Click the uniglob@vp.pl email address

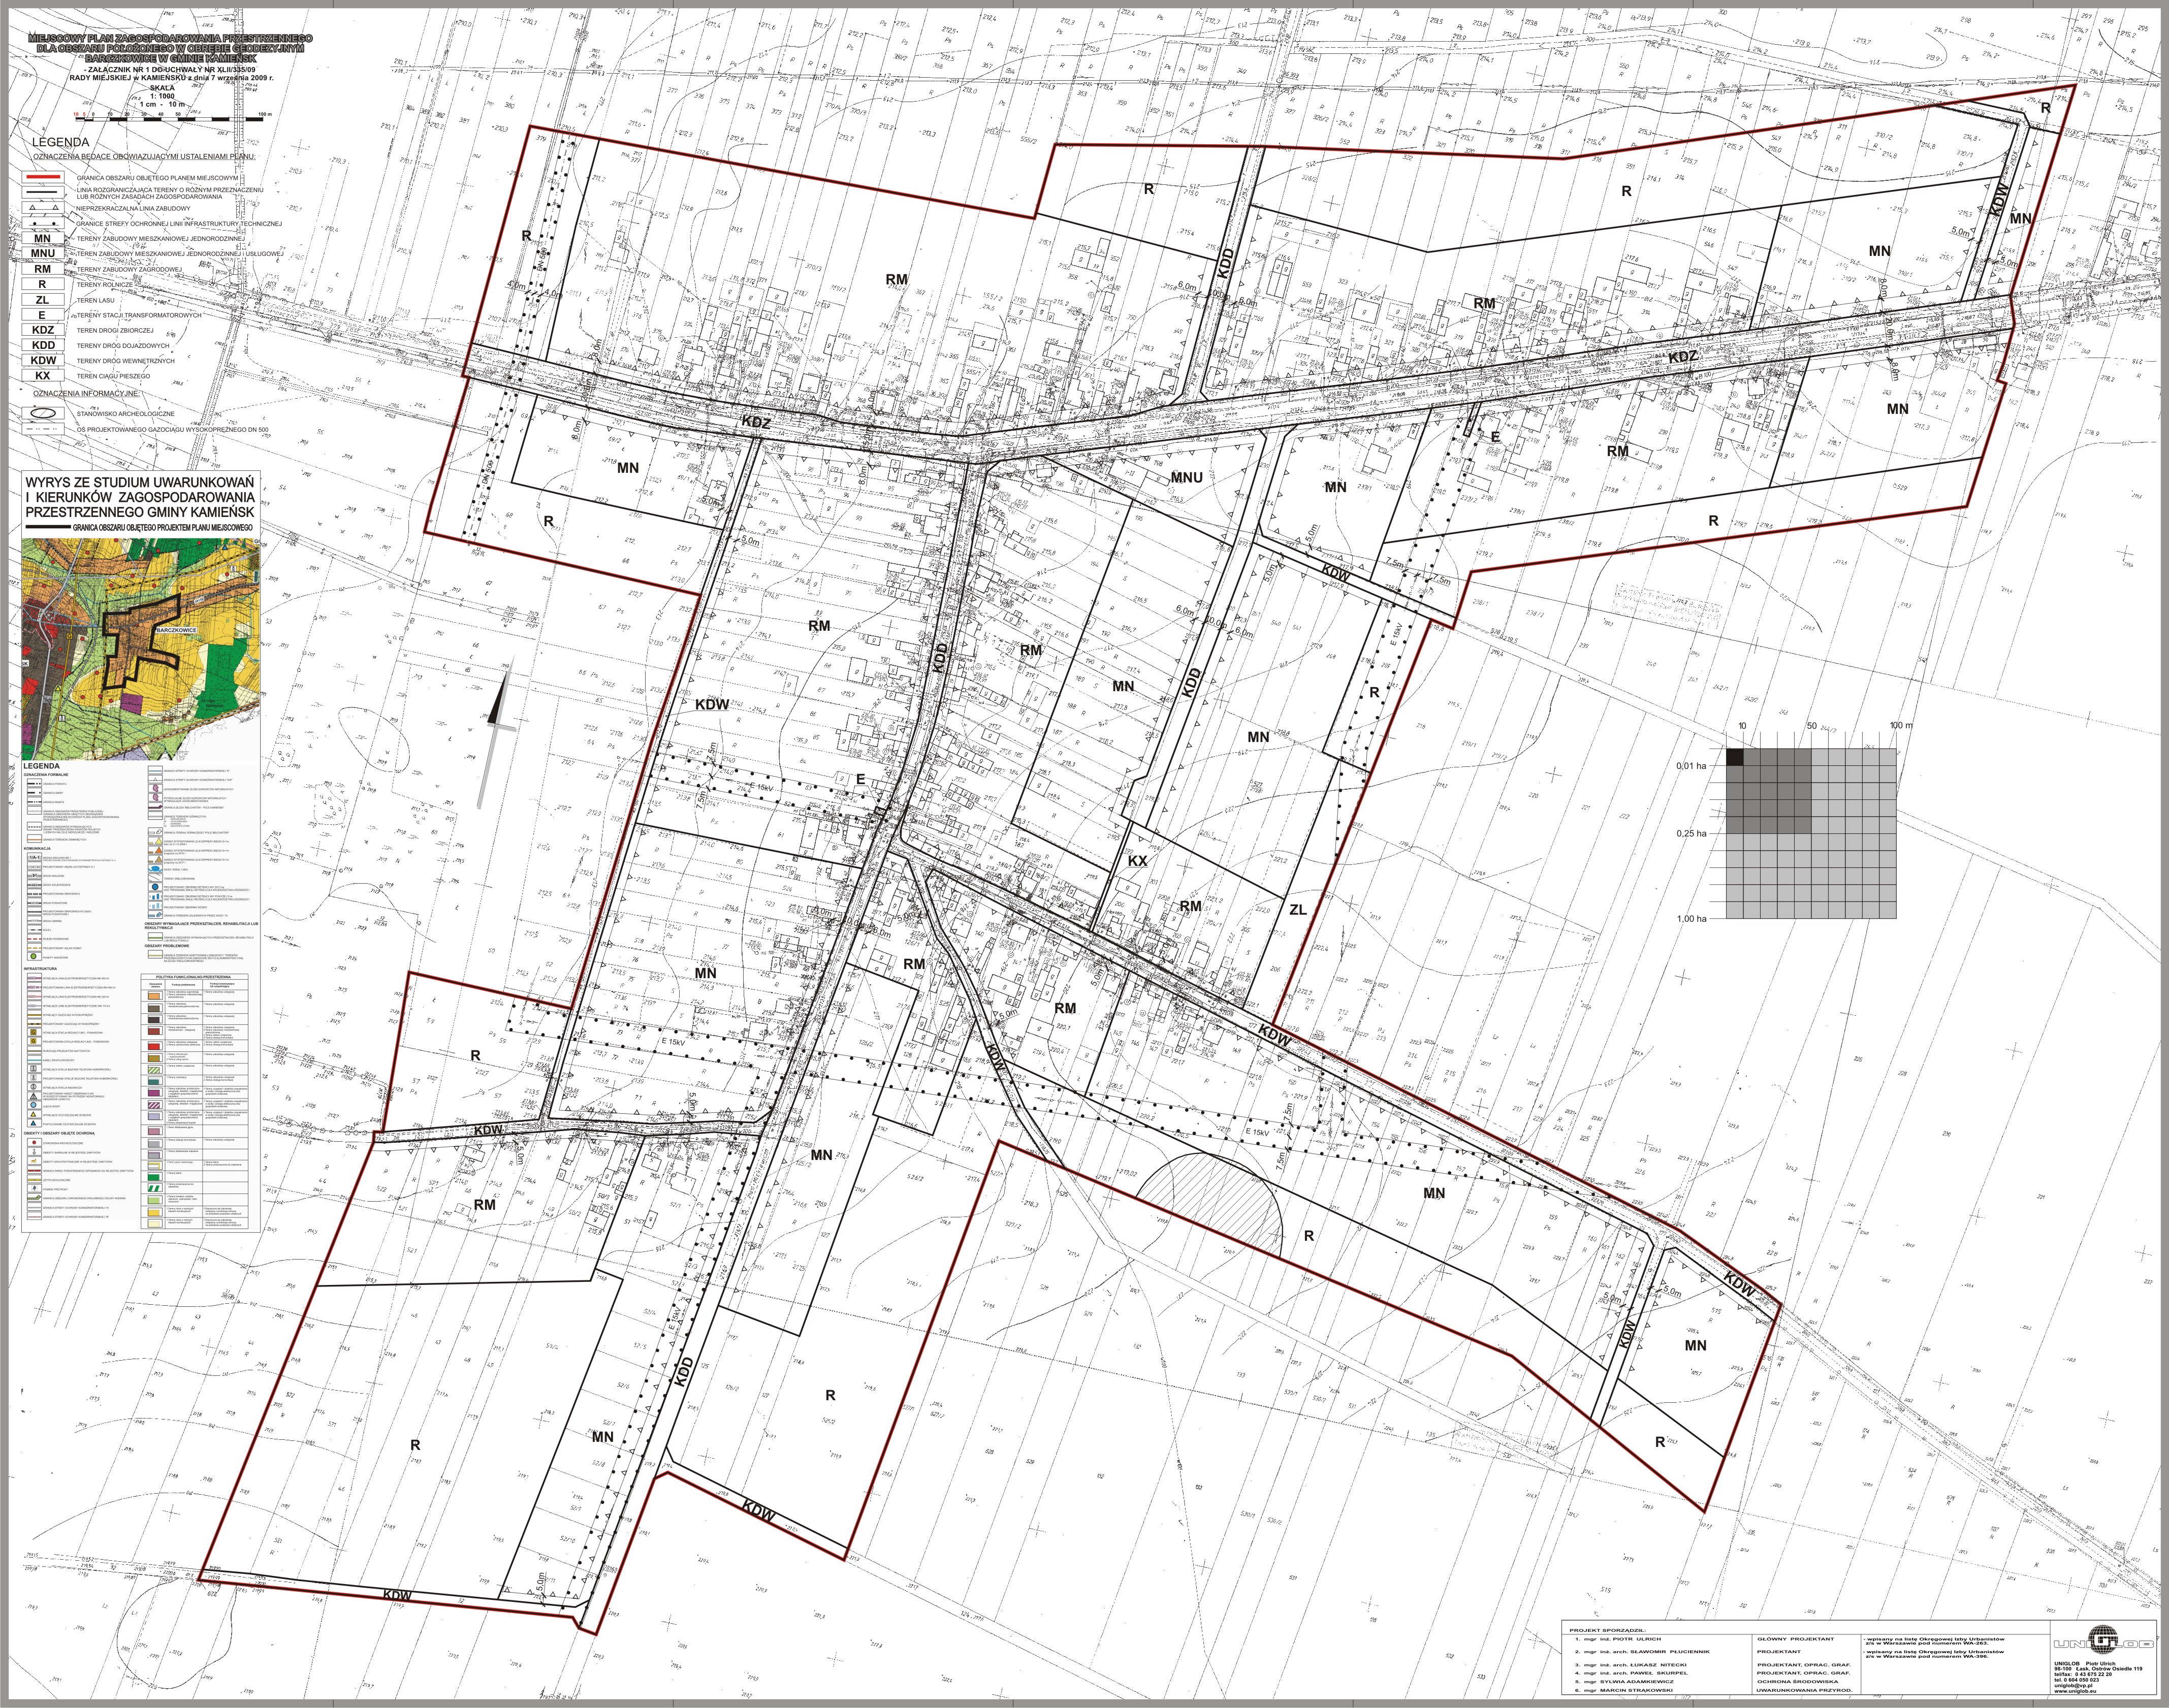pos(2073,1686)
